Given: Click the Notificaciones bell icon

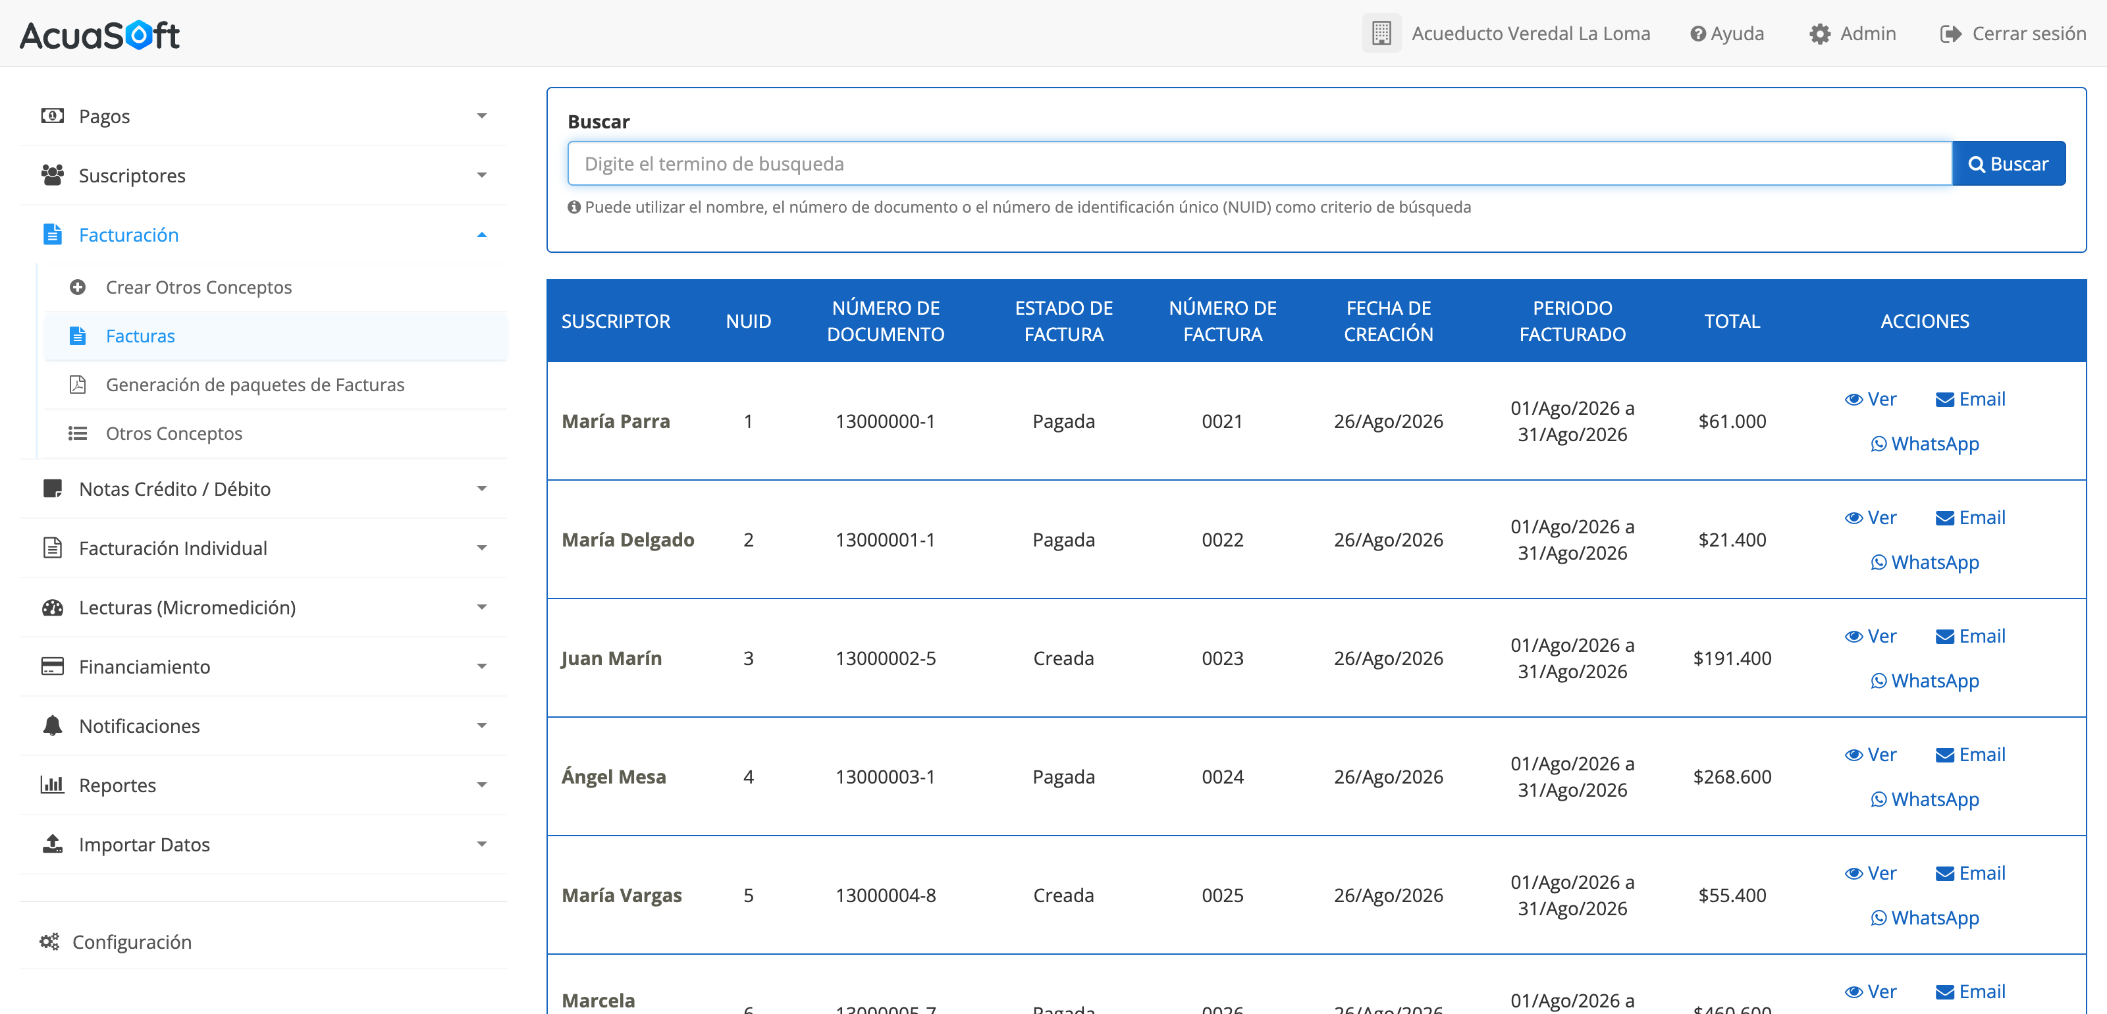Looking at the screenshot, I should [53, 726].
